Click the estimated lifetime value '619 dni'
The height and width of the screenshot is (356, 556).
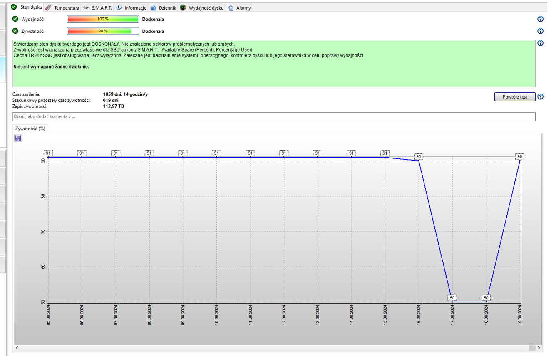point(111,100)
